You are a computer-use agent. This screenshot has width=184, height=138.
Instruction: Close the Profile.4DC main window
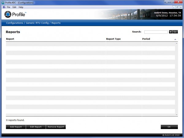click(x=178, y=2)
